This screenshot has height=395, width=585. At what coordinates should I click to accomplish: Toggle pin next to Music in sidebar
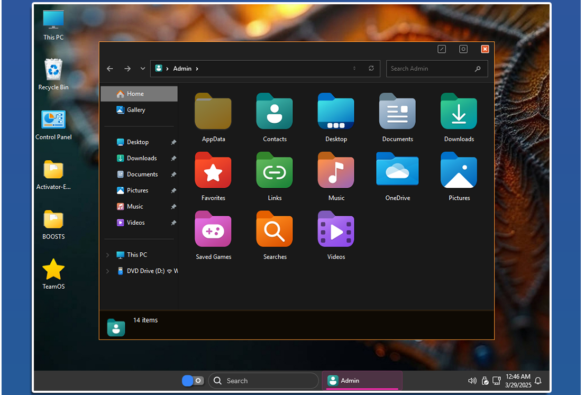pyautogui.click(x=173, y=207)
